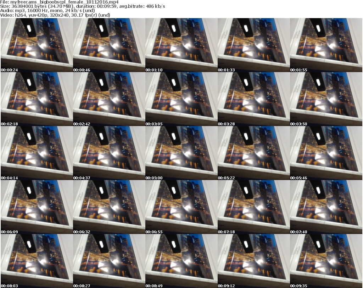Viewport: 363px width, 288px height.
Task: View the thumbnail frame at 00:05:46
Action: coord(326,153)
